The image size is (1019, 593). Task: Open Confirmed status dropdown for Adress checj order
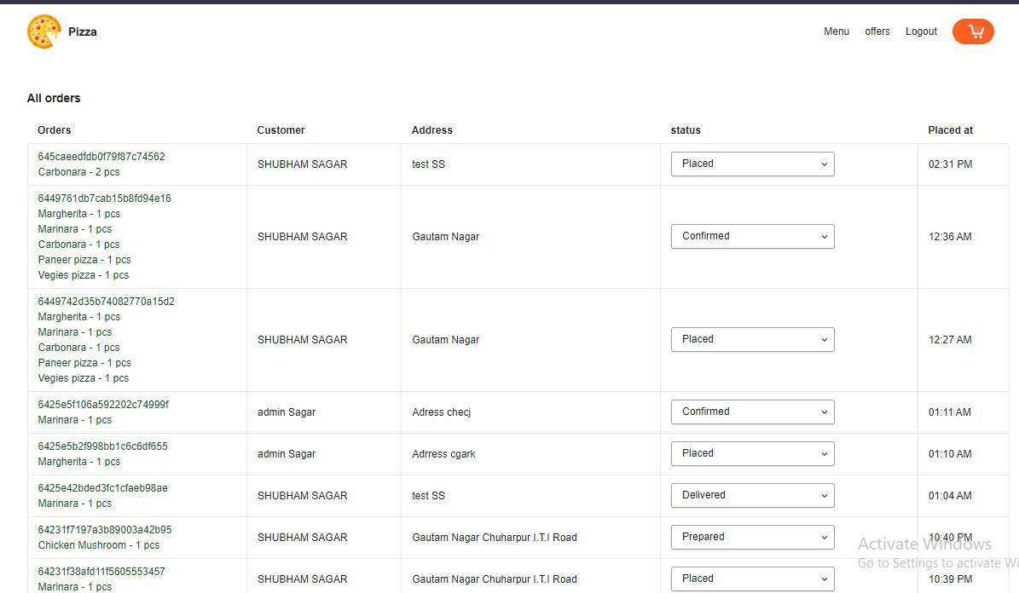pyautogui.click(x=753, y=412)
